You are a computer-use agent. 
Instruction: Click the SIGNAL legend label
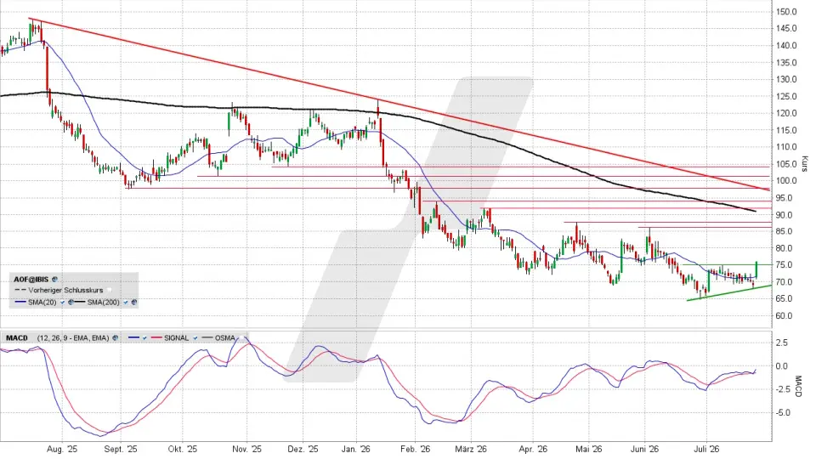(177, 337)
